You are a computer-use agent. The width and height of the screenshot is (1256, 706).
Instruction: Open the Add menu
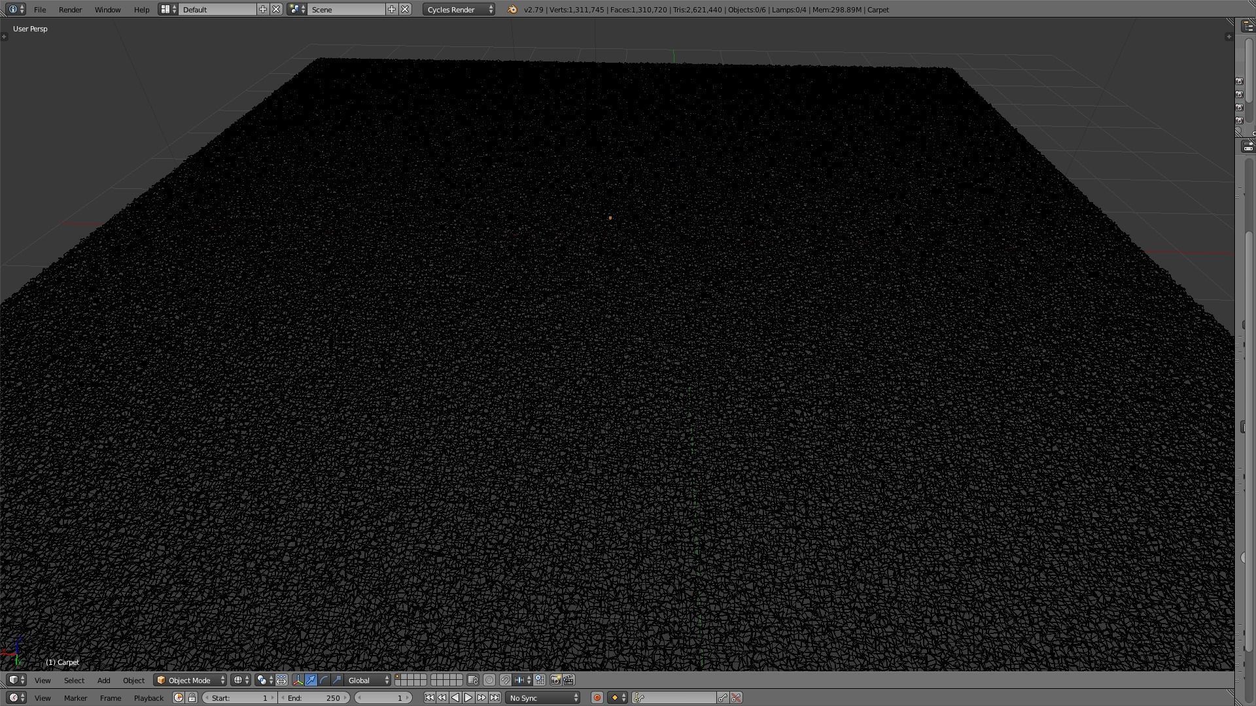pyautogui.click(x=103, y=681)
